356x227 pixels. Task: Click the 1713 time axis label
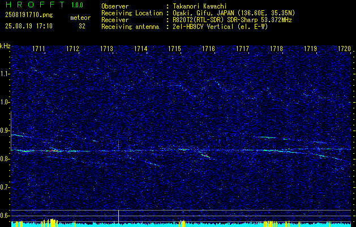point(107,48)
